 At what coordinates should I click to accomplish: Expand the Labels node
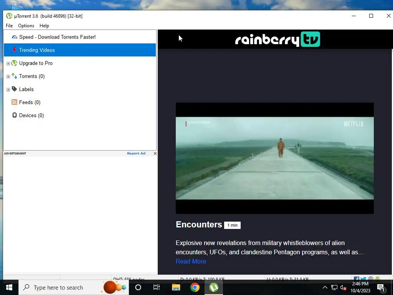pos(8,89)
